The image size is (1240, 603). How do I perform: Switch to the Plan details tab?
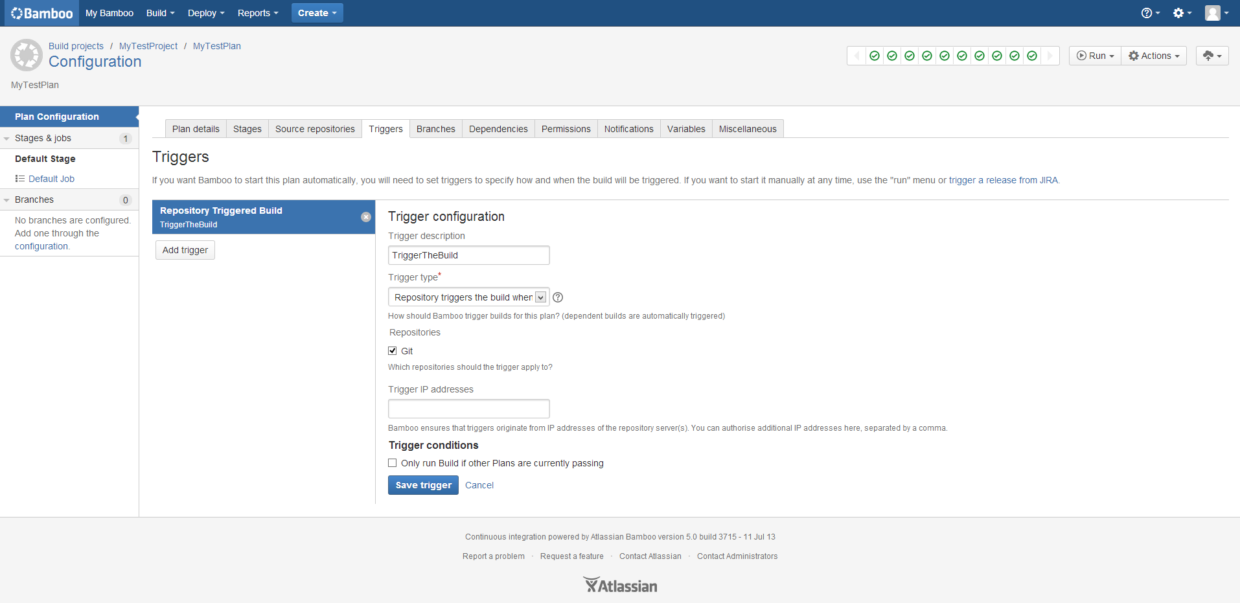196,129
